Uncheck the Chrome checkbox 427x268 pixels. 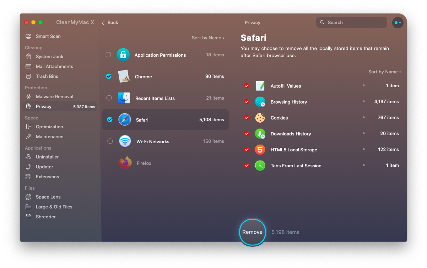tap(109, 76)
